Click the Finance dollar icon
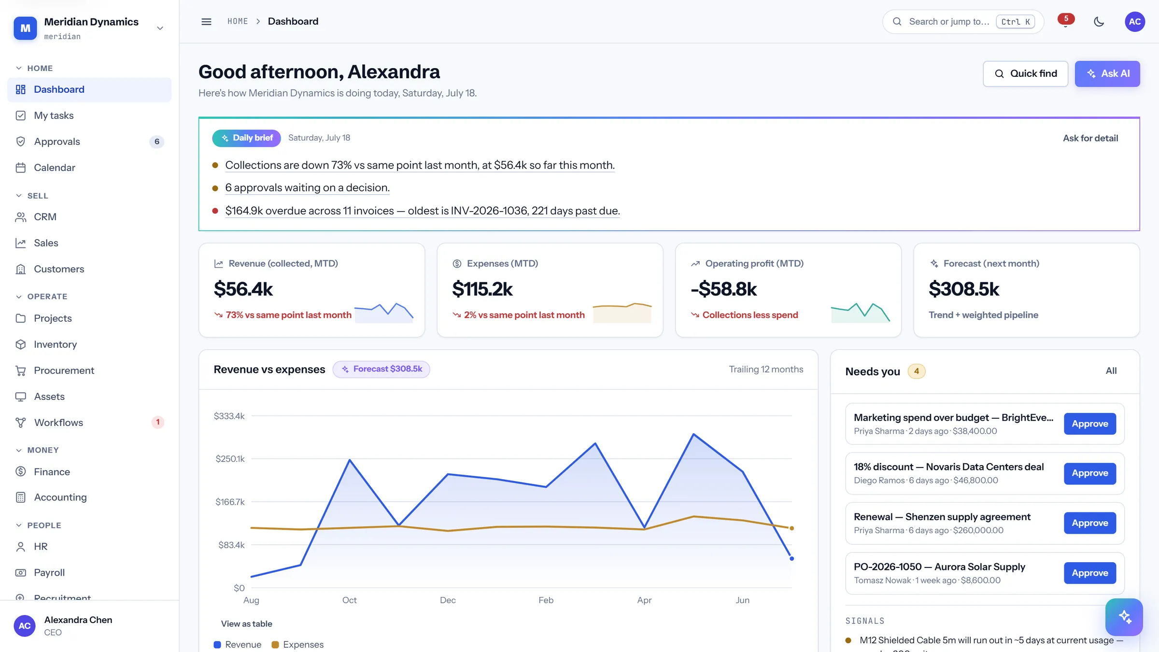The width and height of the screenshot is (1159, 652). click(20, 471)
